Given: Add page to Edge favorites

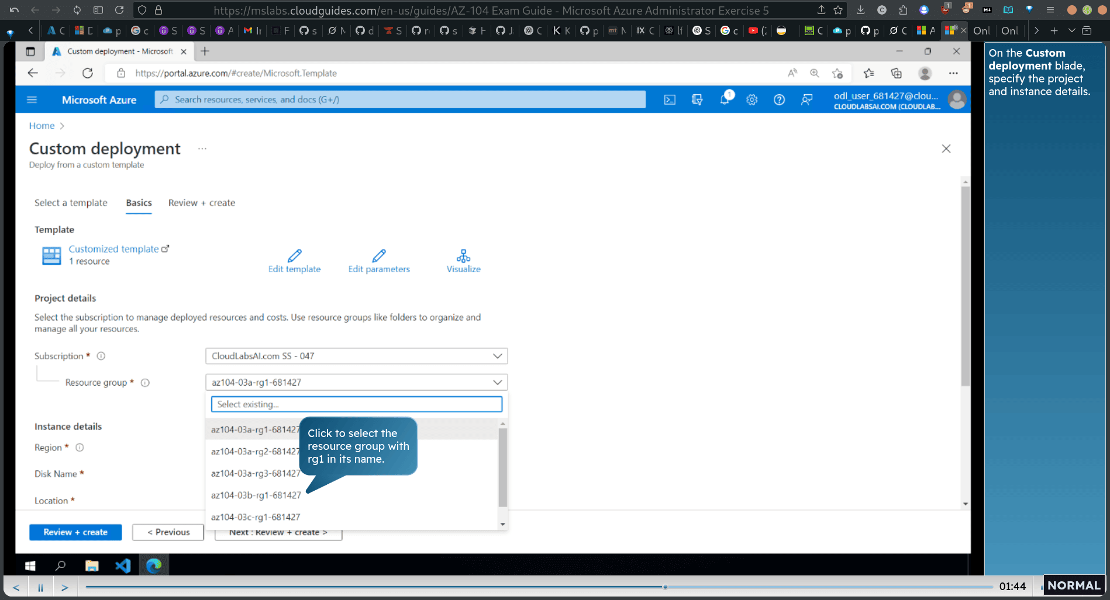Looking at the screenshot, I should 837,73.
